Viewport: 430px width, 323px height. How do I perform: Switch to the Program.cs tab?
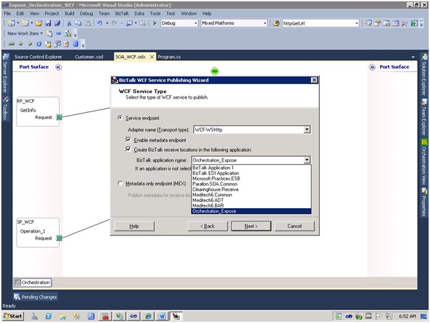point(169,57)
